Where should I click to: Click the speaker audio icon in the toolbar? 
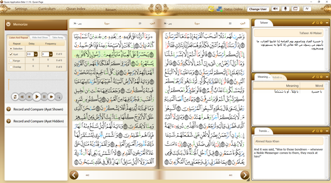pyautogui.click(x=275, y=9)
